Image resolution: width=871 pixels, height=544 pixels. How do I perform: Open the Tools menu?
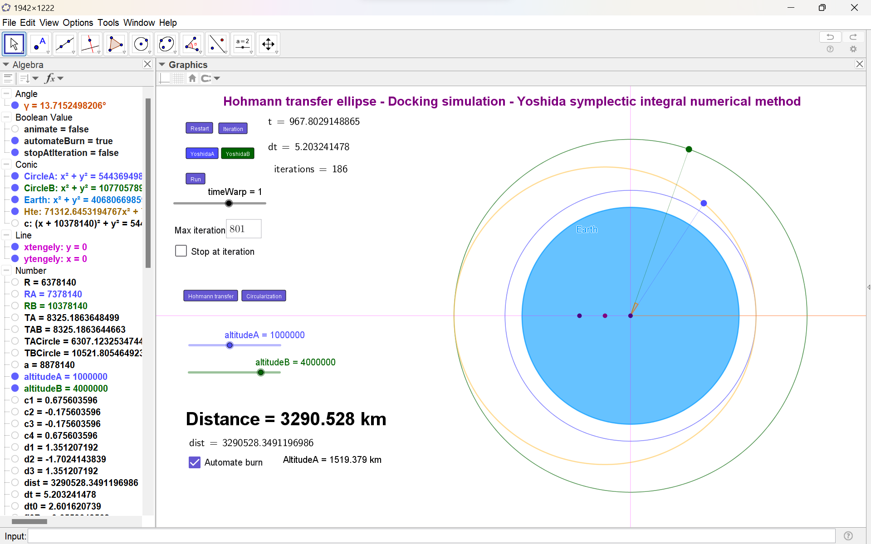pyautogui.click(x=108, y=23)
